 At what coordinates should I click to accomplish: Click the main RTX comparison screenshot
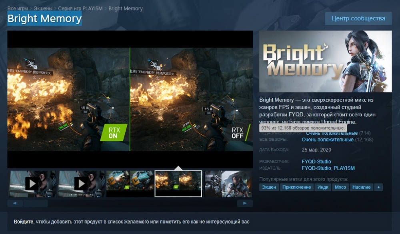tap(130, 99)
